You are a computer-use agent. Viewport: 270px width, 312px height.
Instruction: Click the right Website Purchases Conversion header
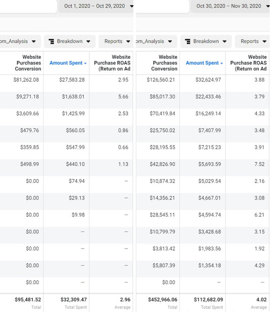(x=164, y=63)
